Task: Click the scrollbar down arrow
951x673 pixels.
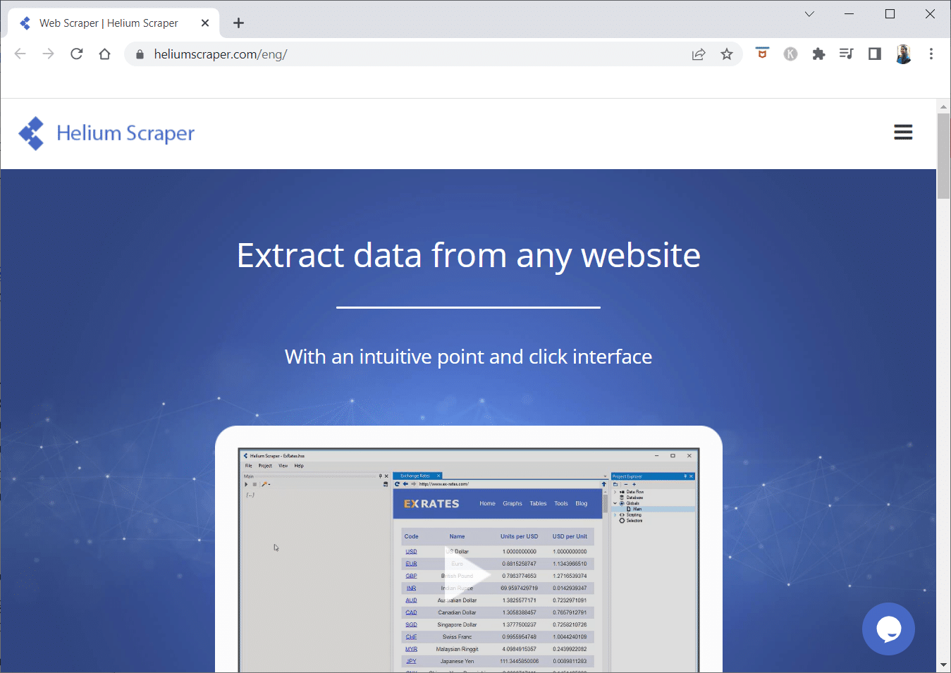Action: (943, 665)
